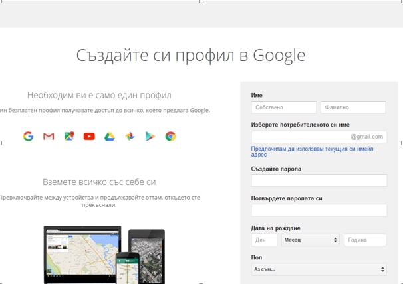Viewport: 403px width, 284px height.
Task: Click link Предпочитам да използвам текущия си имейл адрес
Action: coord(312,151)
